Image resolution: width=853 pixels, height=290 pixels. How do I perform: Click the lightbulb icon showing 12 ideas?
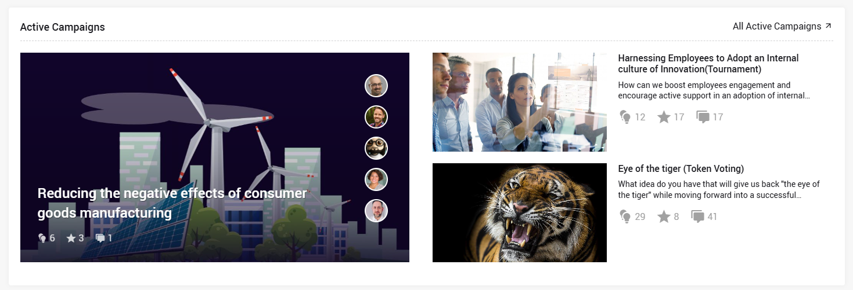pyautogui.click(x=625, y=117)
